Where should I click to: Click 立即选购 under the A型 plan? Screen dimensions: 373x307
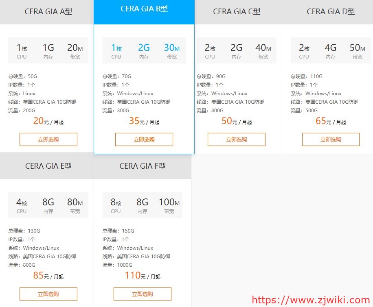coord(48,139)
